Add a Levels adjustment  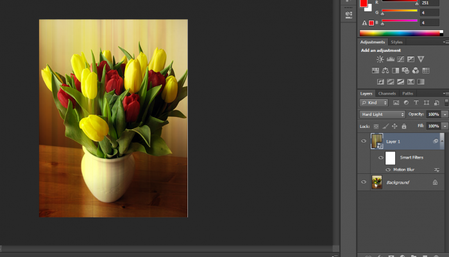point(390,59)
